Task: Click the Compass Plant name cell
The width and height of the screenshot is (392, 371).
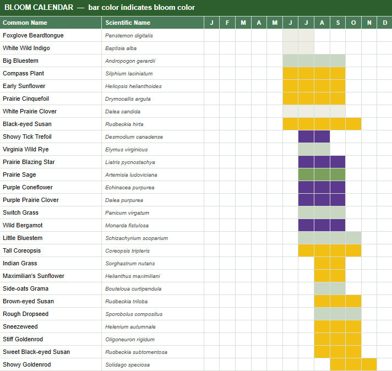Action: 51,74
